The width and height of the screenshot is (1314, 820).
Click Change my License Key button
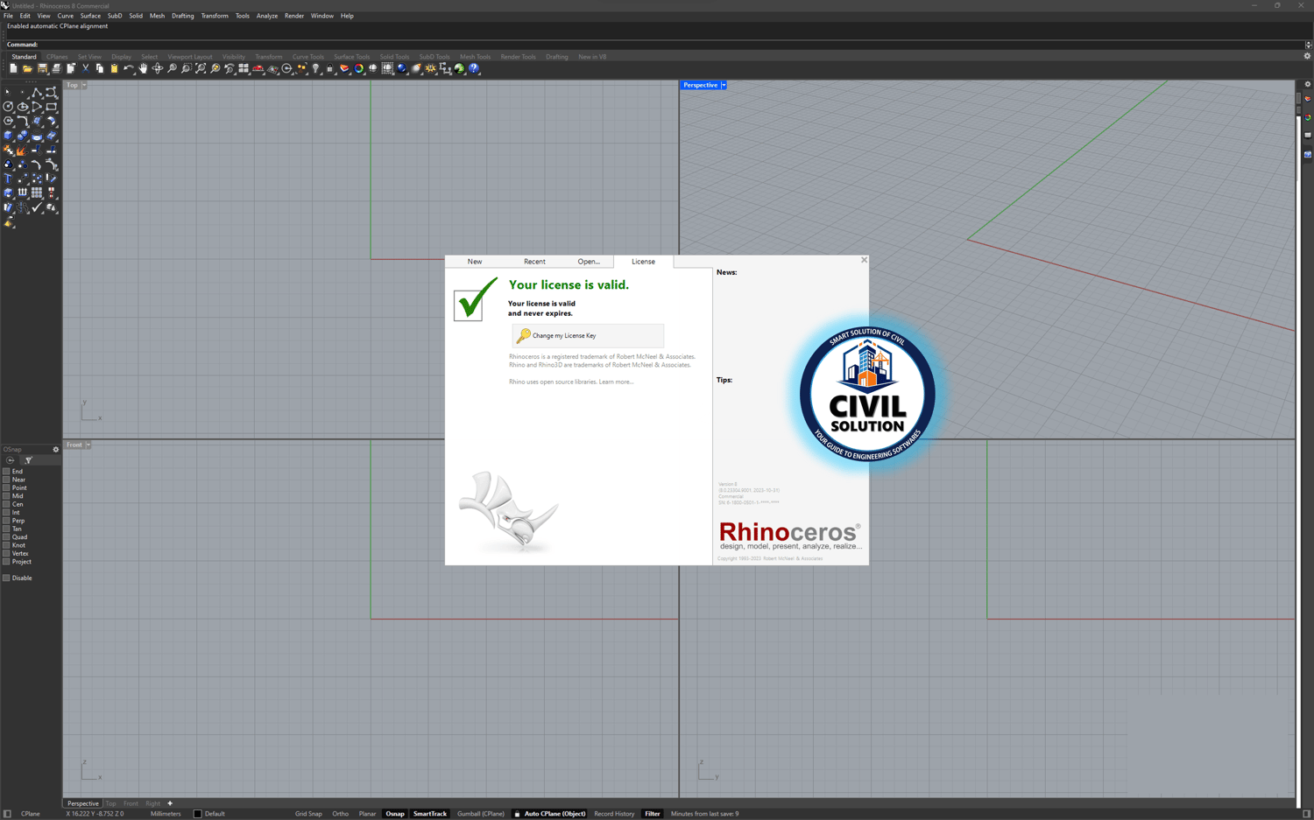tap(588, 335)
